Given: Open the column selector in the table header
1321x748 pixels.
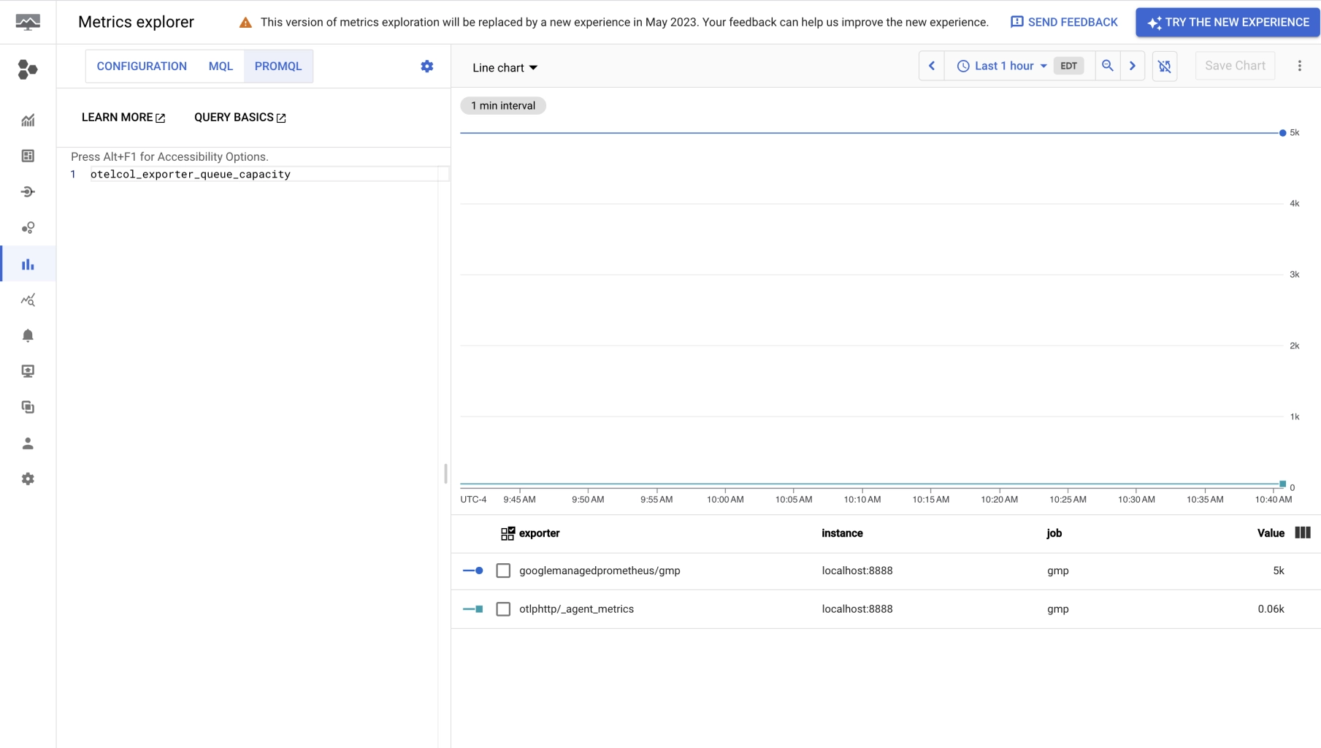Looking at the screenshot, I should click(1303, 533).
